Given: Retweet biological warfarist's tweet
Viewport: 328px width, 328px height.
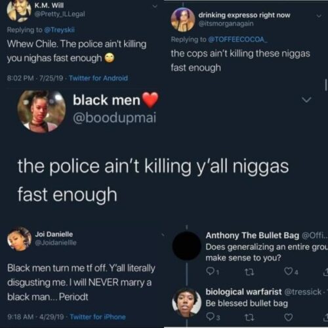Looking at the screenshot, I should [249, 318].
